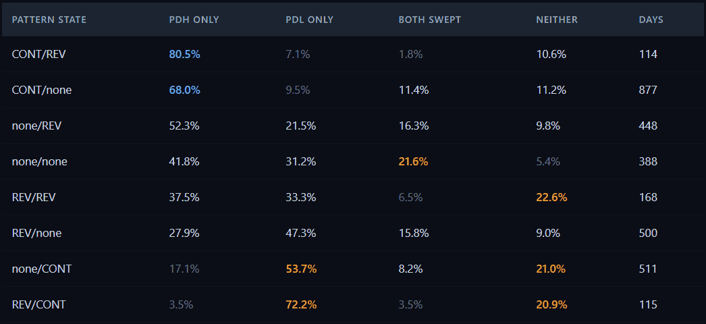Viewport: 706px width, 324px height.
Task: Click the orange 21.6% BOTH SWEPT value
Action: point(413,161)
